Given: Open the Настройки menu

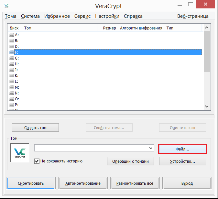Looking at the screenshot, I should tap(107, 16).
